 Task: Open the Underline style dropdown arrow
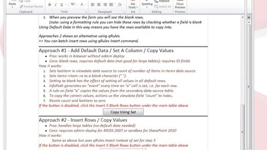65,5
